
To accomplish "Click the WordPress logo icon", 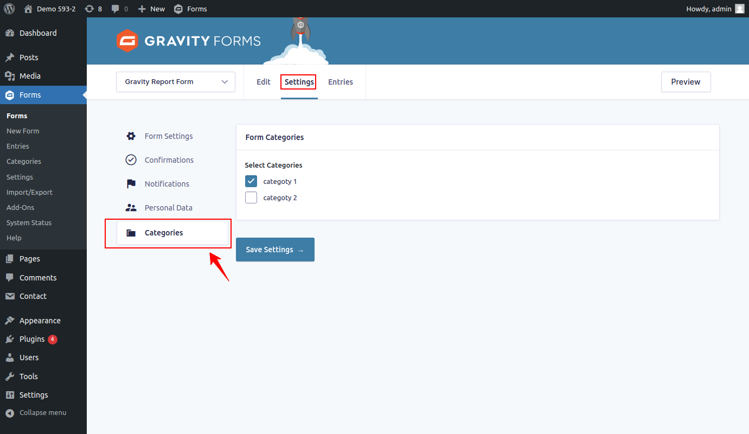I will point(9,9).
